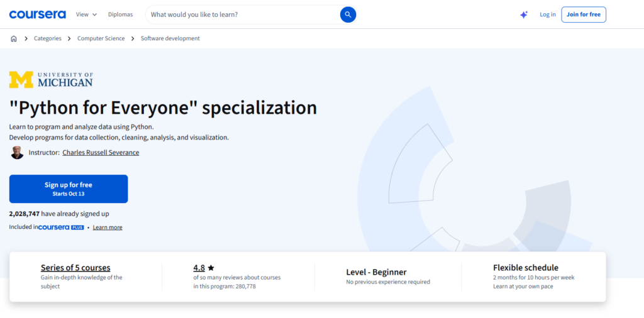Click the Sign up for free button
644x318 pixels.
[x=69, y=189]
